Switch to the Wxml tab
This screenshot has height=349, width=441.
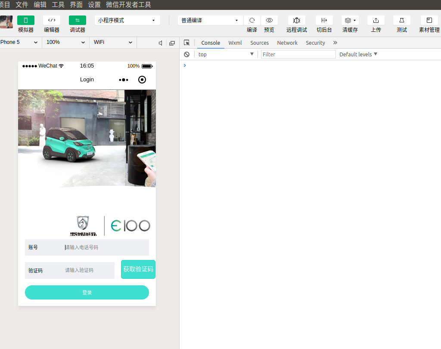[235, 43]
